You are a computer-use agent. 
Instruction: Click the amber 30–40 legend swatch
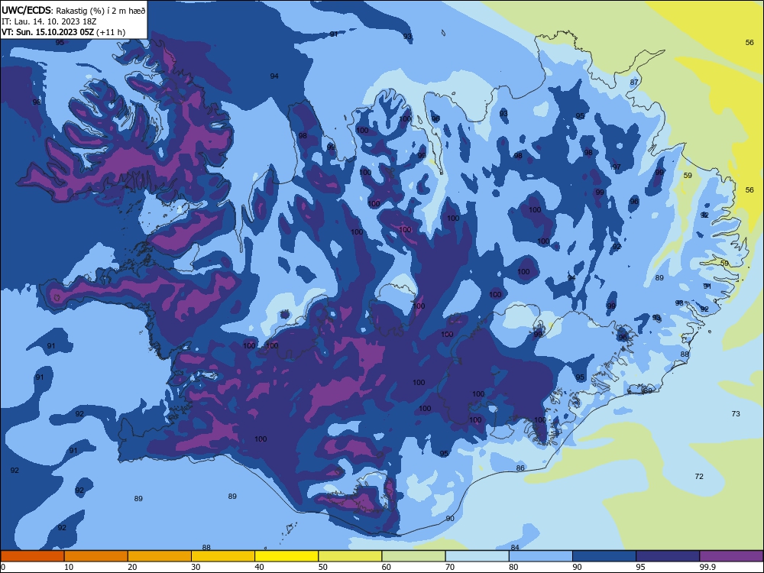pyautogui.click(x=223, y=556)
